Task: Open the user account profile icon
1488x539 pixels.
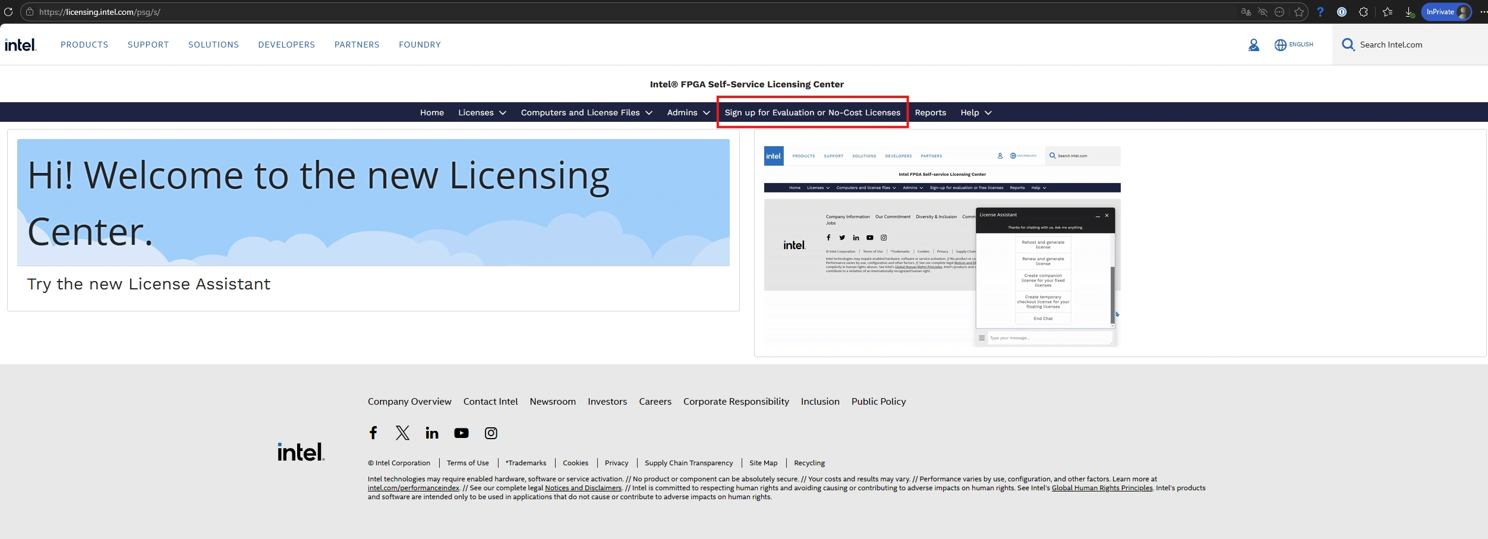Action: [1253, 45]
